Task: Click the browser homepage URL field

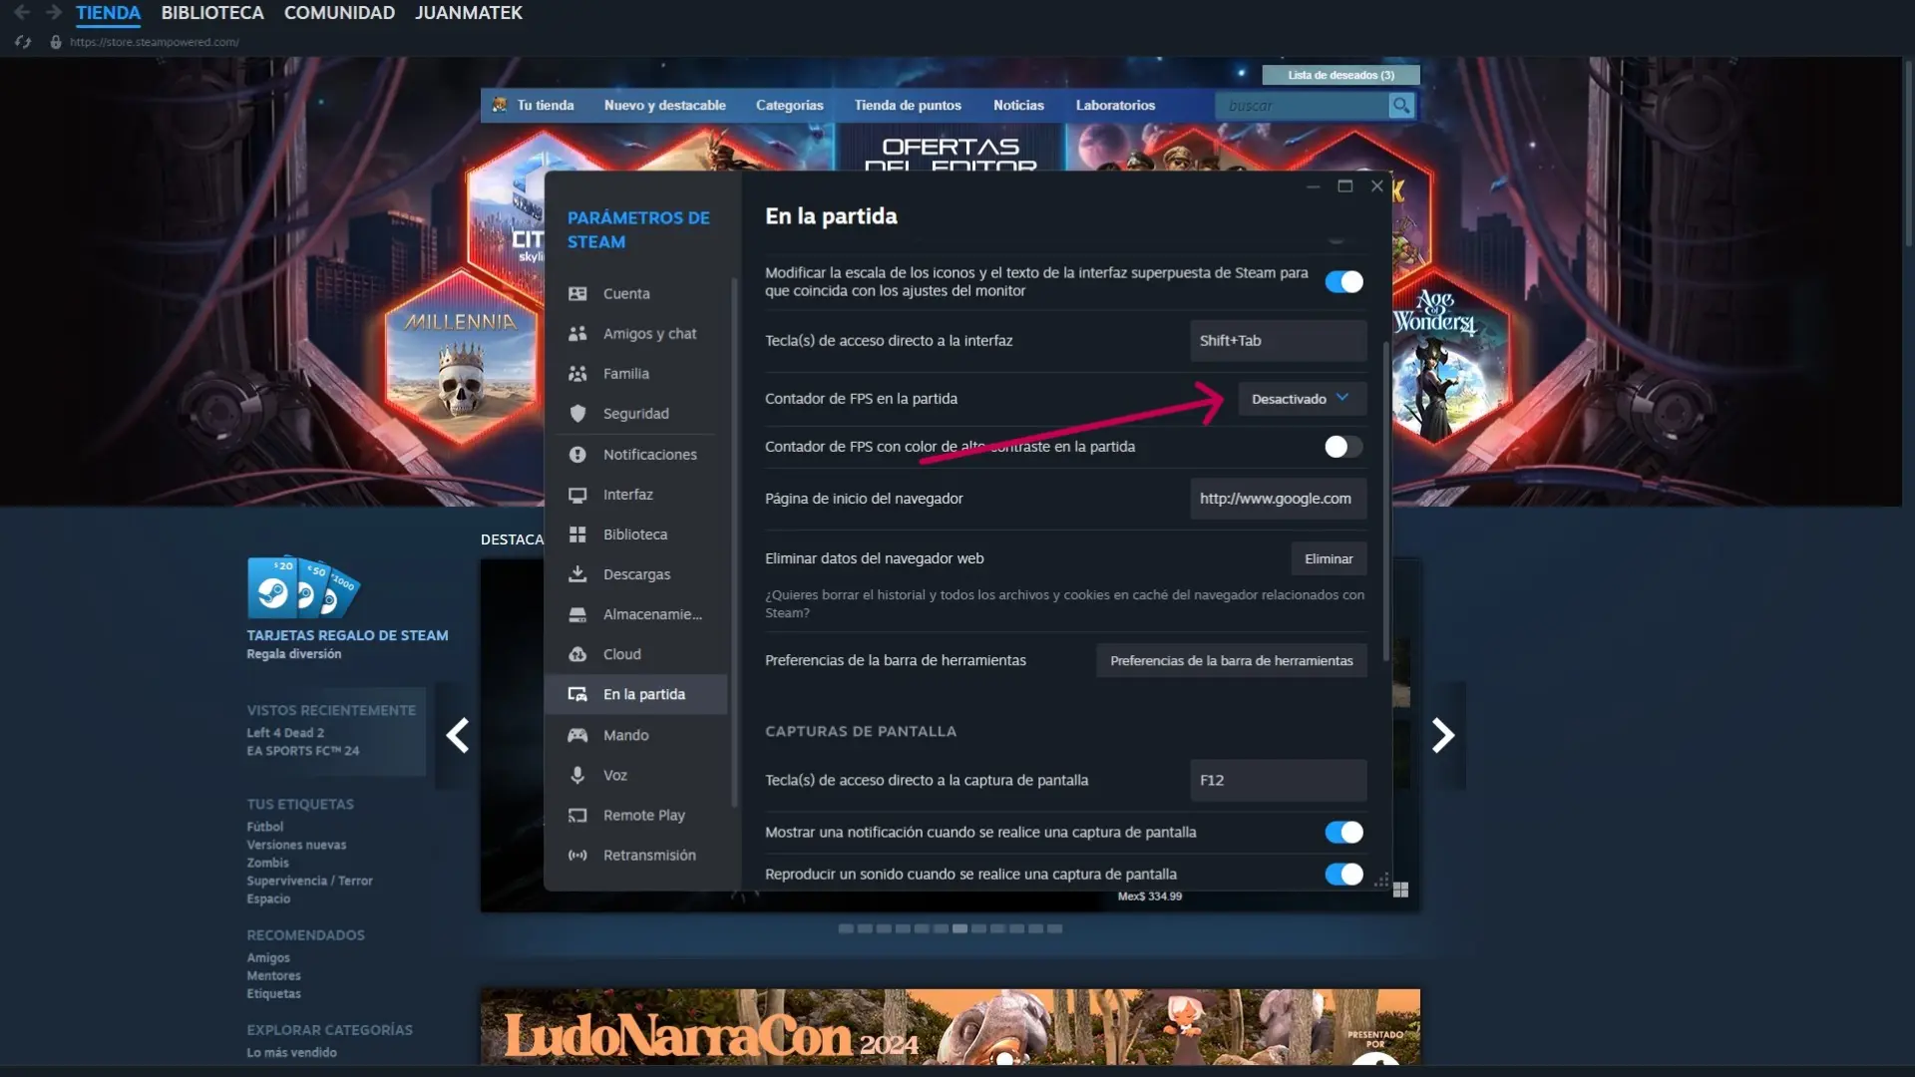Action: coord(1277,499)
